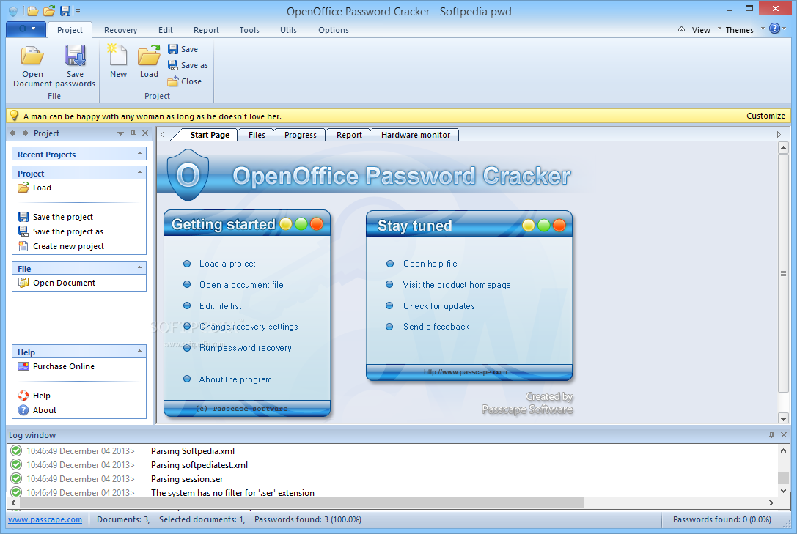Switch to Progress document tab
The height and width of the screenshot is (534, 797).
tap(301, 135)
